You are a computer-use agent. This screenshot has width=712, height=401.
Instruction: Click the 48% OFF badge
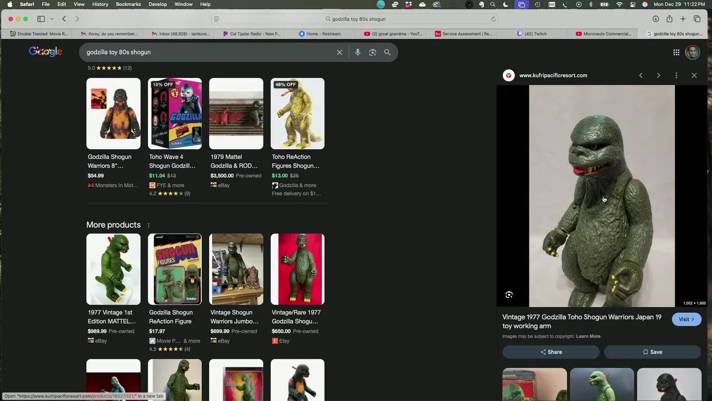click(285, 85)
